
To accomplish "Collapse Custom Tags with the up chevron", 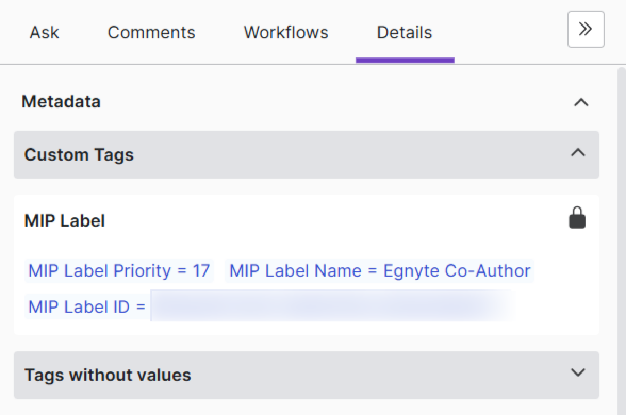I will tap(578, 154).
